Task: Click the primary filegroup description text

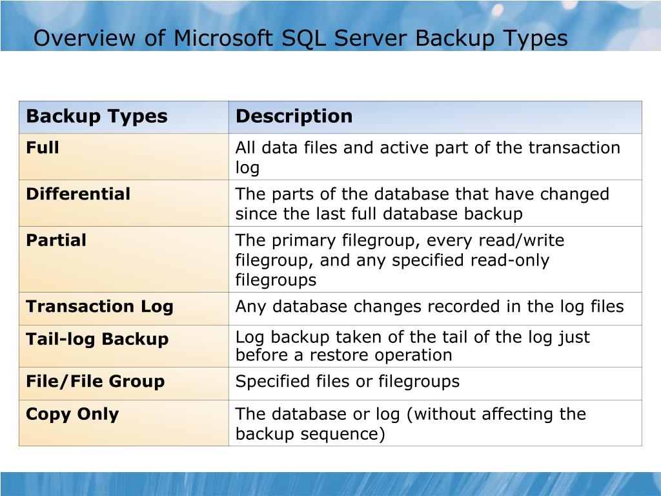Action: (x=400, y=260)
